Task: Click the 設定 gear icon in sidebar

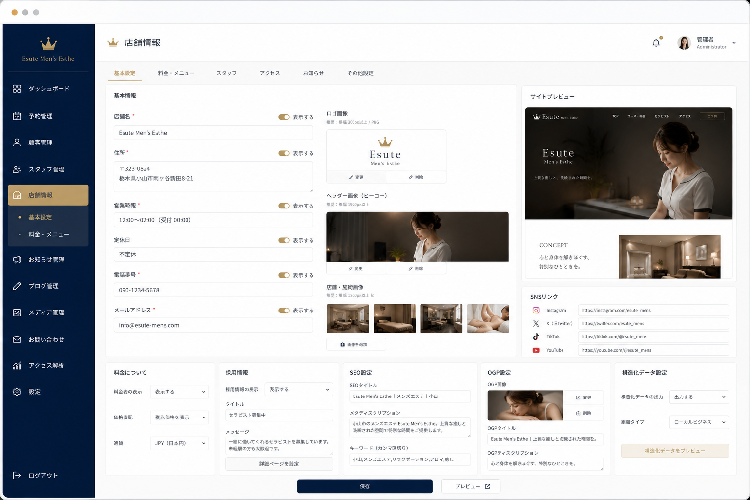Action: [17, 392]
